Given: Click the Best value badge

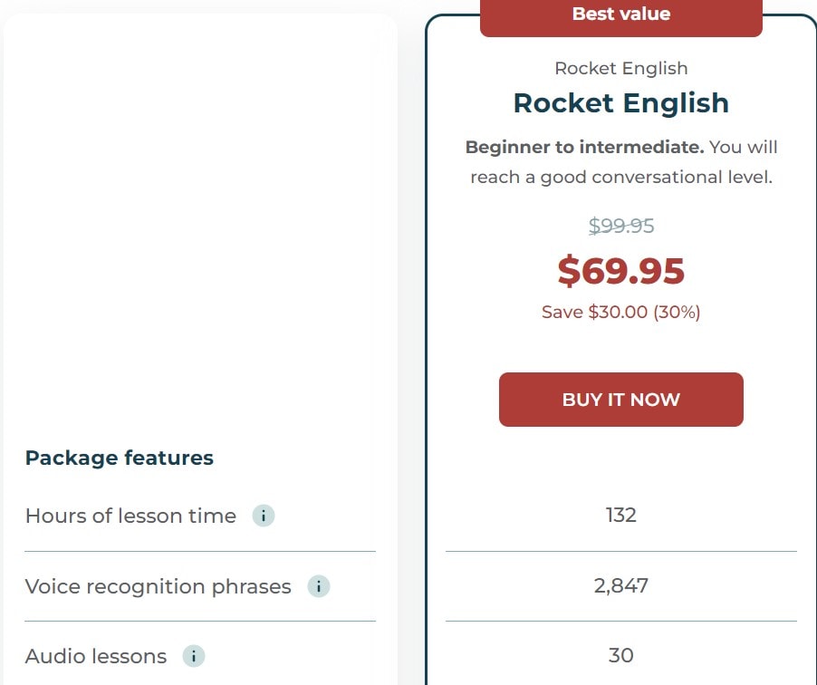Looking at the screenshot, I should coord(620,15).
